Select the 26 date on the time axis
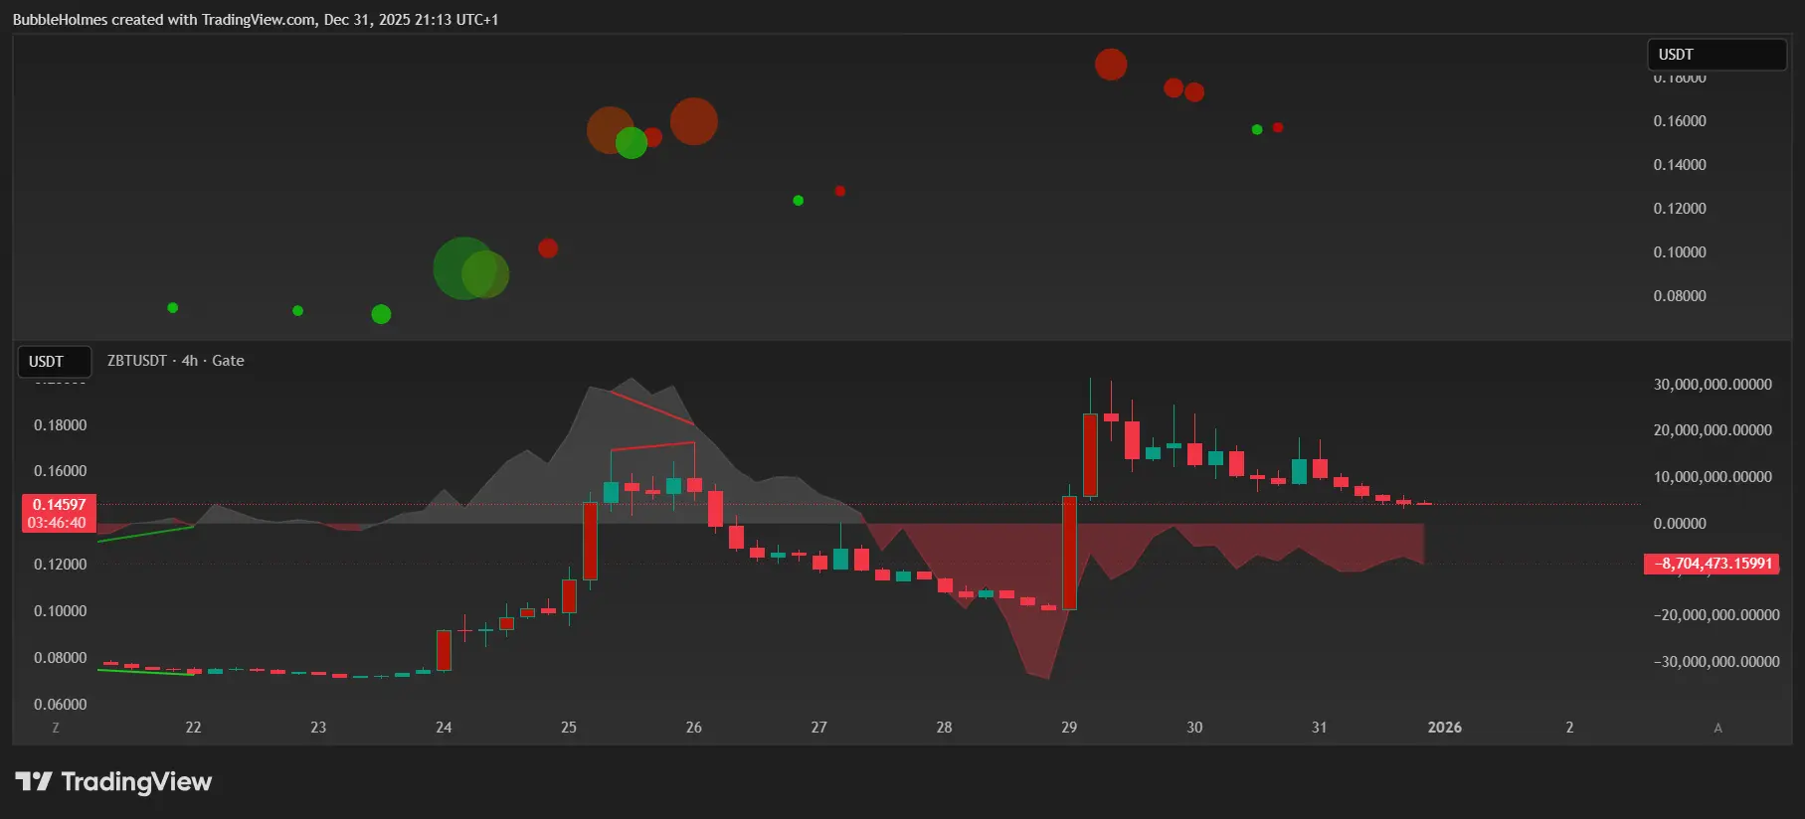The height and width of the screenshot is (819, 1805). [694, 728]
